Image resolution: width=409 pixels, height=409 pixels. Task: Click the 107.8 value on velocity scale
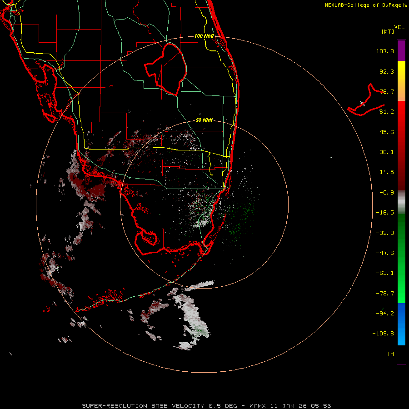385,51
